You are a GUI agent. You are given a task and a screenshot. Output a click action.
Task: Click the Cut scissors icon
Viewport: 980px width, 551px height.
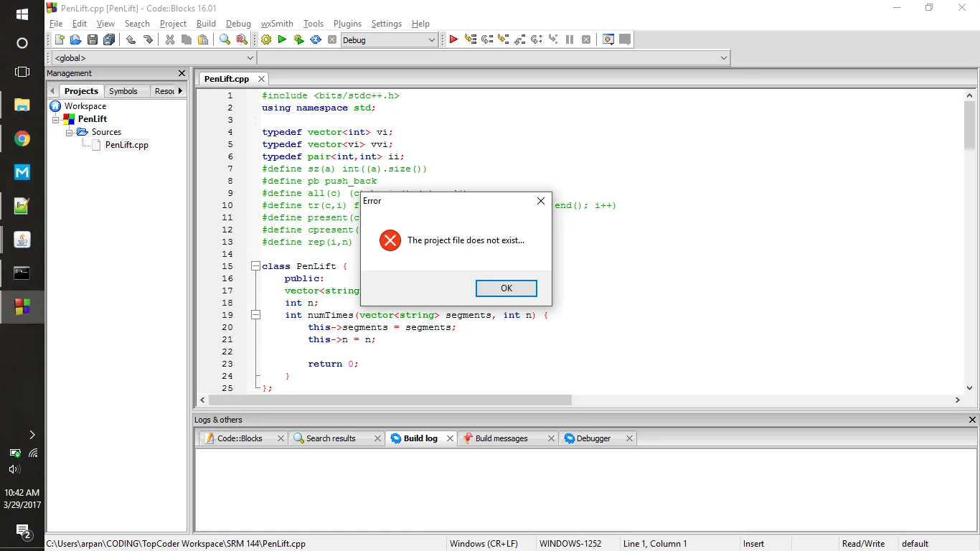tap(170, 40)
